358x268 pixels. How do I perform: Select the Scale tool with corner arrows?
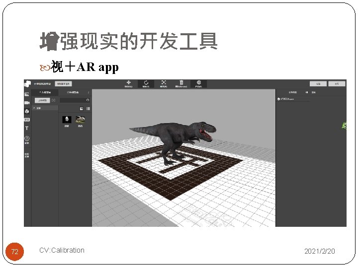(164, 84)
